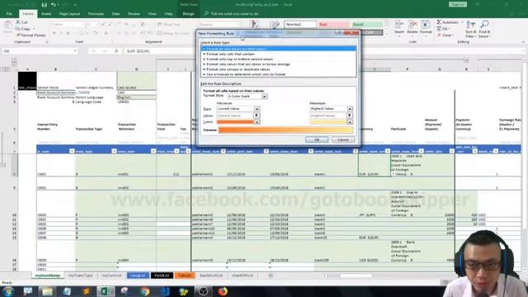Open the Clear options
The height and width of the screenshot is (297, 528).
445,35
